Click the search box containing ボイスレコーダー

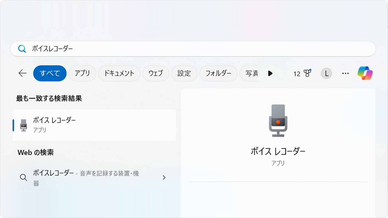(193, 49)
